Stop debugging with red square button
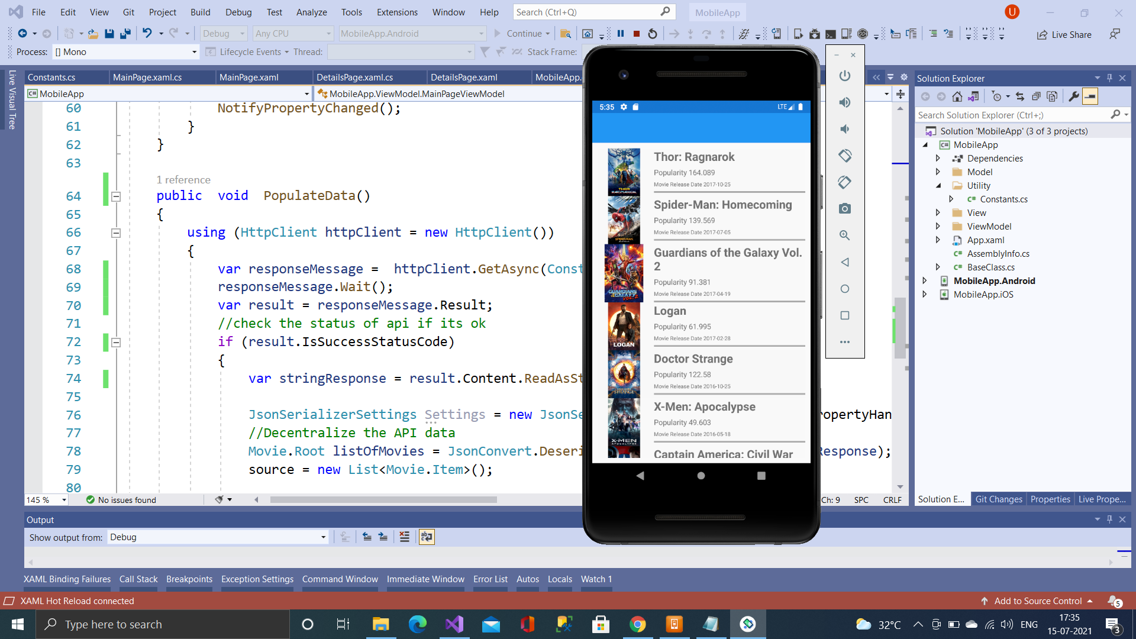Viewport: 1136px width, 639px height. pos(637,34)
